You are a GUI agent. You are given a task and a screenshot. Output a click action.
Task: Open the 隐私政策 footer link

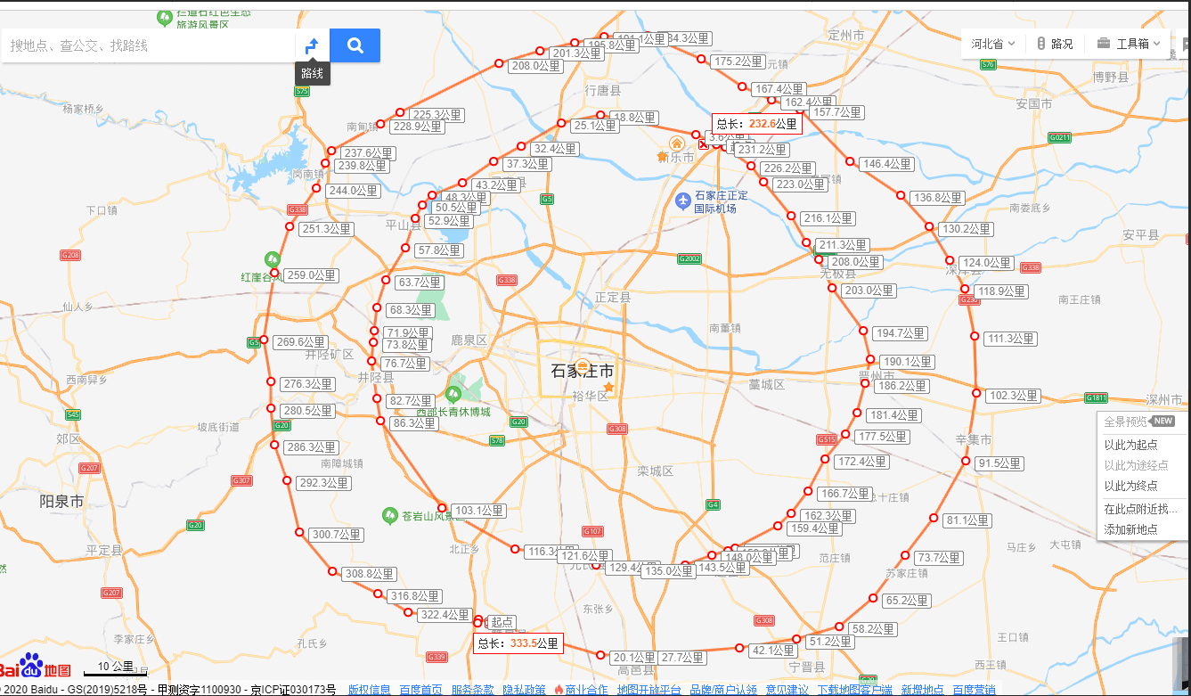tap(524, 690)
